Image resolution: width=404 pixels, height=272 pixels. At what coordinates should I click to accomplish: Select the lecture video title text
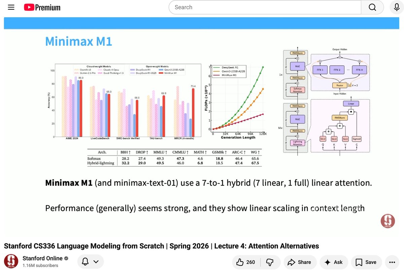(161, 246)
